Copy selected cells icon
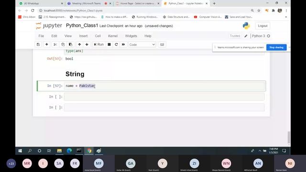Image resolution: width=306 pixels, height=172 pixels. pyautogui.click(x=63, y=44)
